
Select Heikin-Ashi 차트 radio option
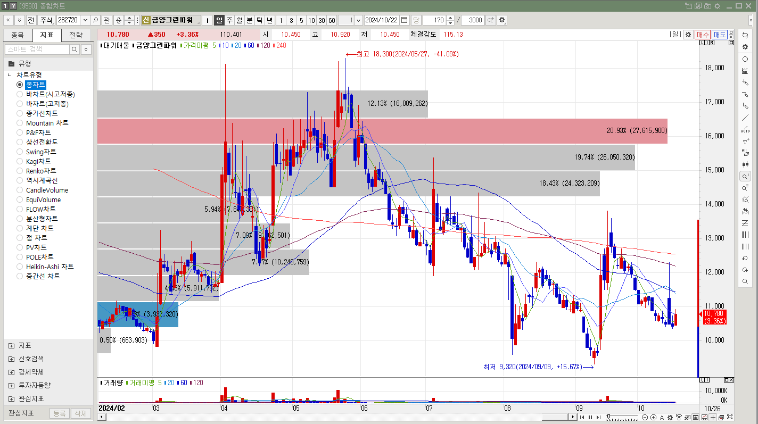click(x=20, y=267)
